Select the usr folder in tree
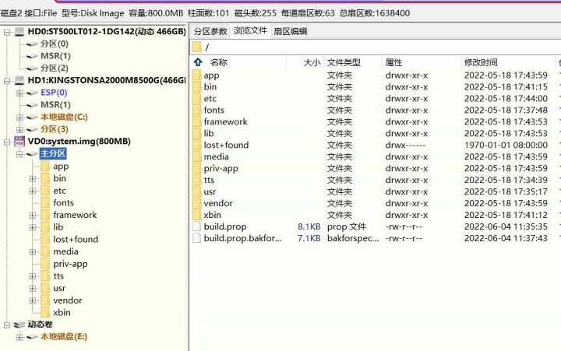 point(59,288)
